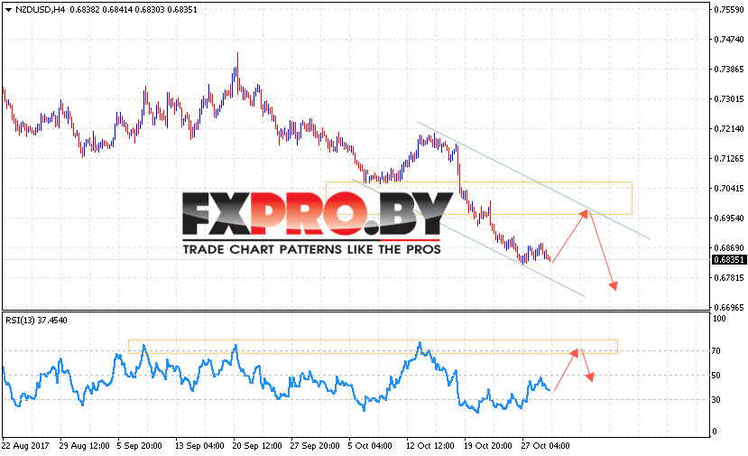Click the 0.72140 price axis label

tap(729, 128)
